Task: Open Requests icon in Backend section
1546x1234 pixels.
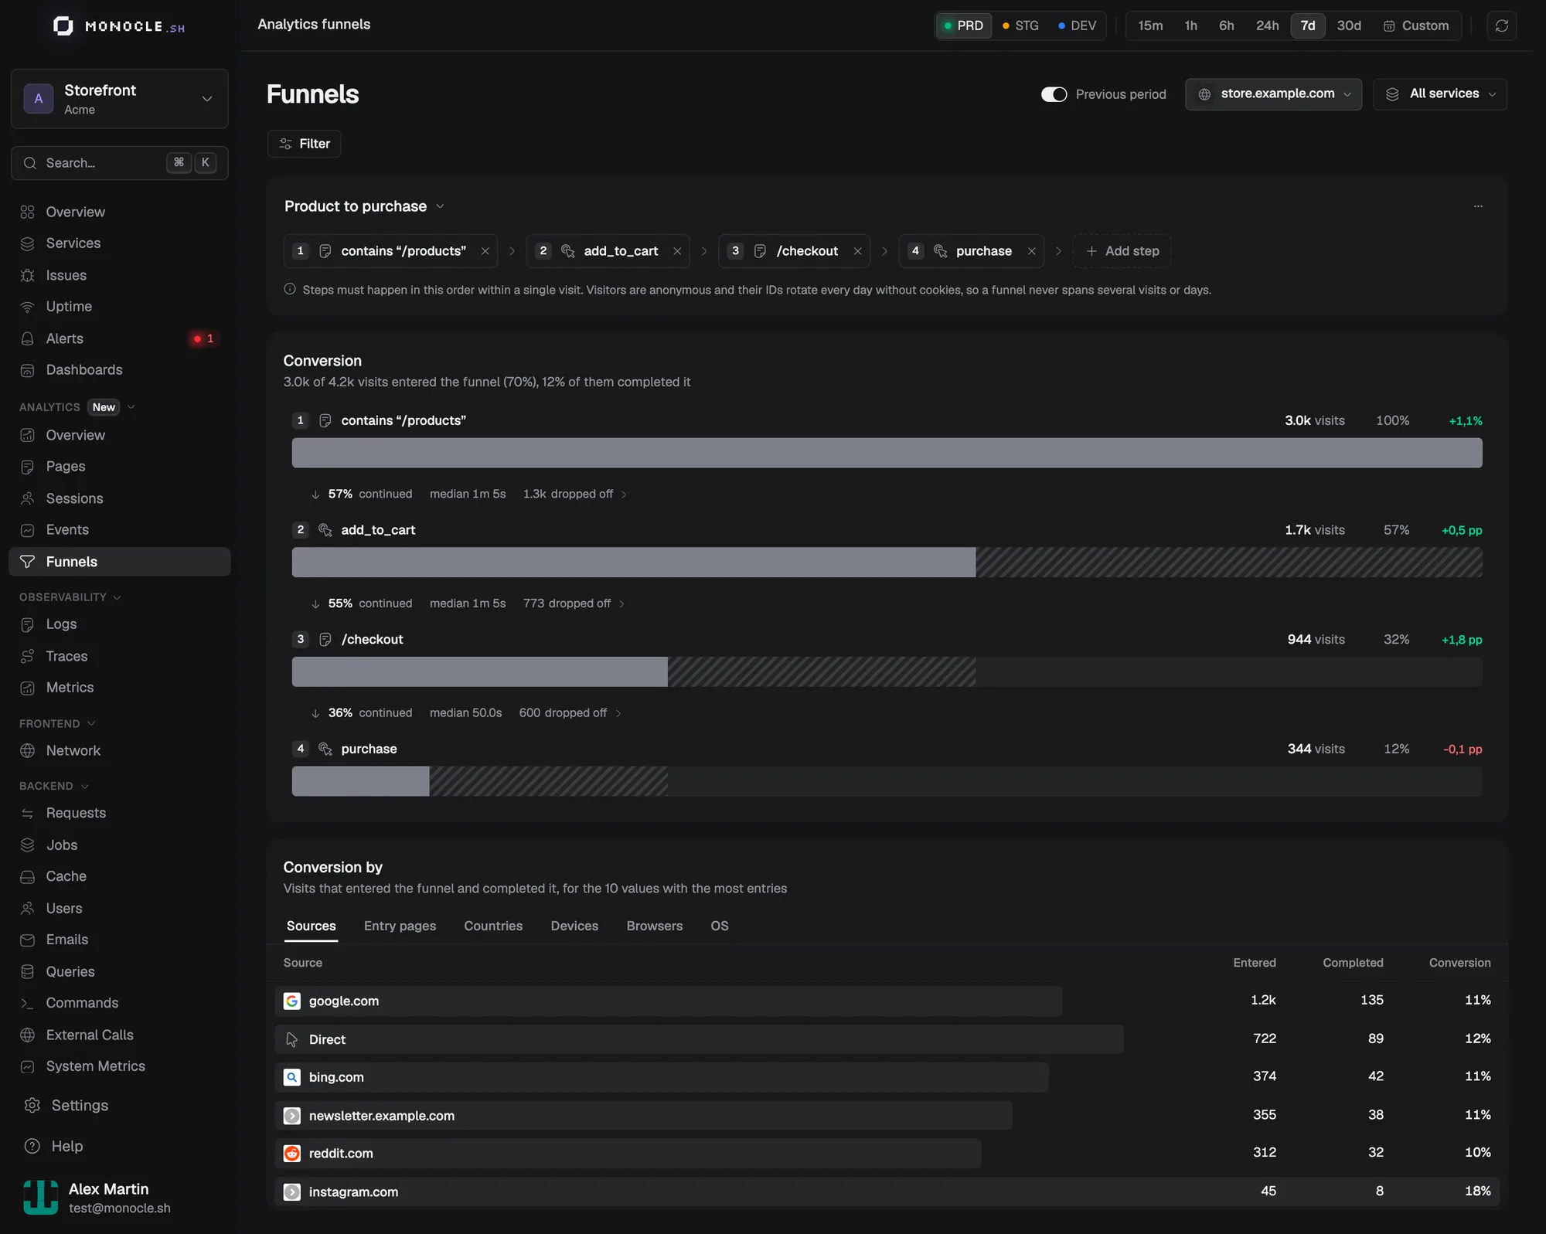Action: click(28, 813)
